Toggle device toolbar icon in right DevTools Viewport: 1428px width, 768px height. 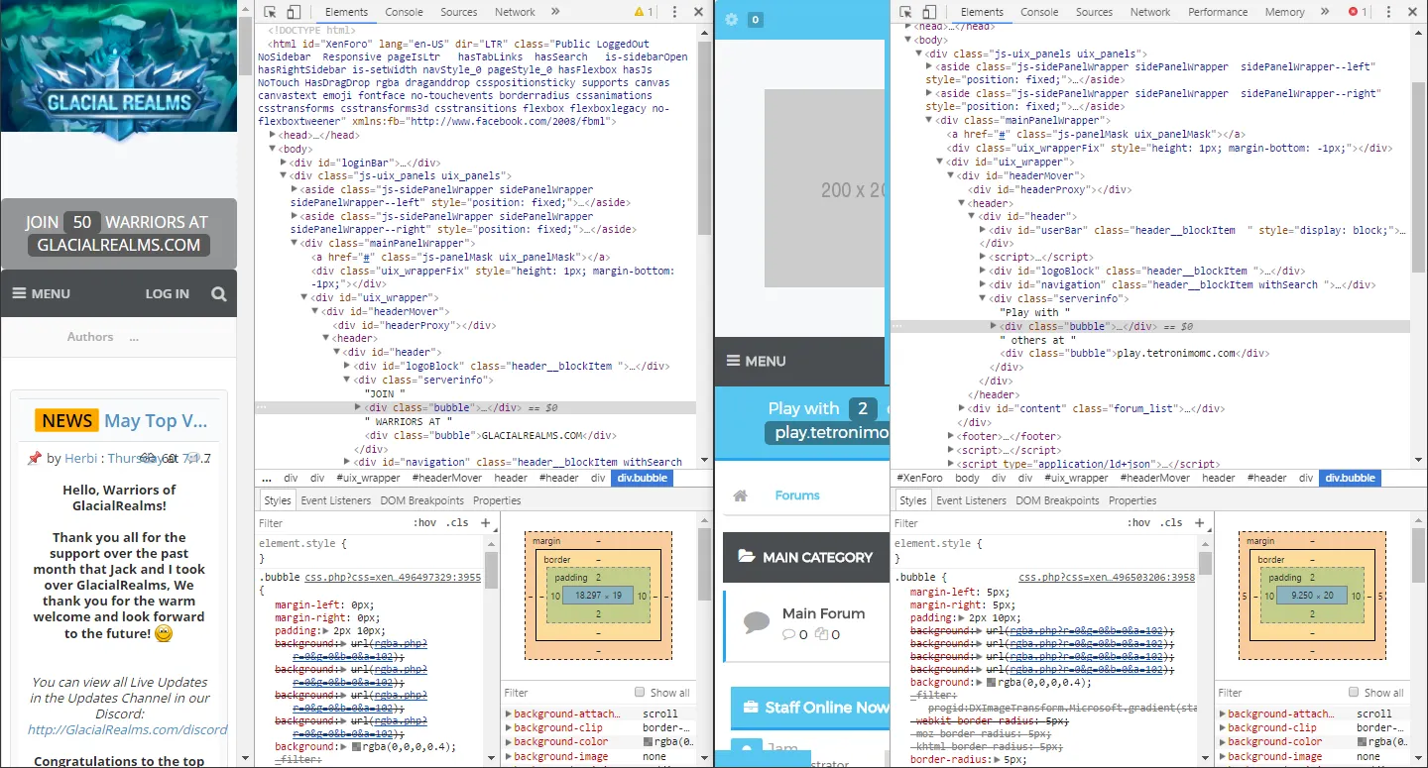coord(928,12)
